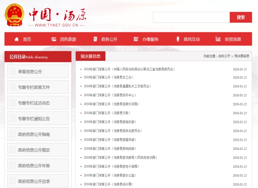Open the 投资汤原 navigation menu

tap(233, 39)
